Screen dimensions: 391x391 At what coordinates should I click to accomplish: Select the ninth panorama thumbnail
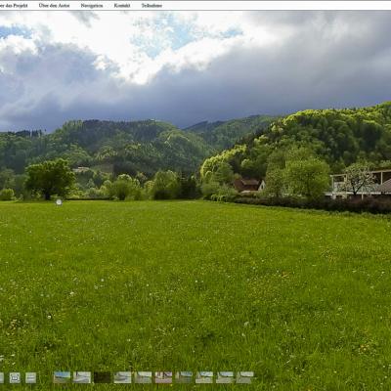225,377
